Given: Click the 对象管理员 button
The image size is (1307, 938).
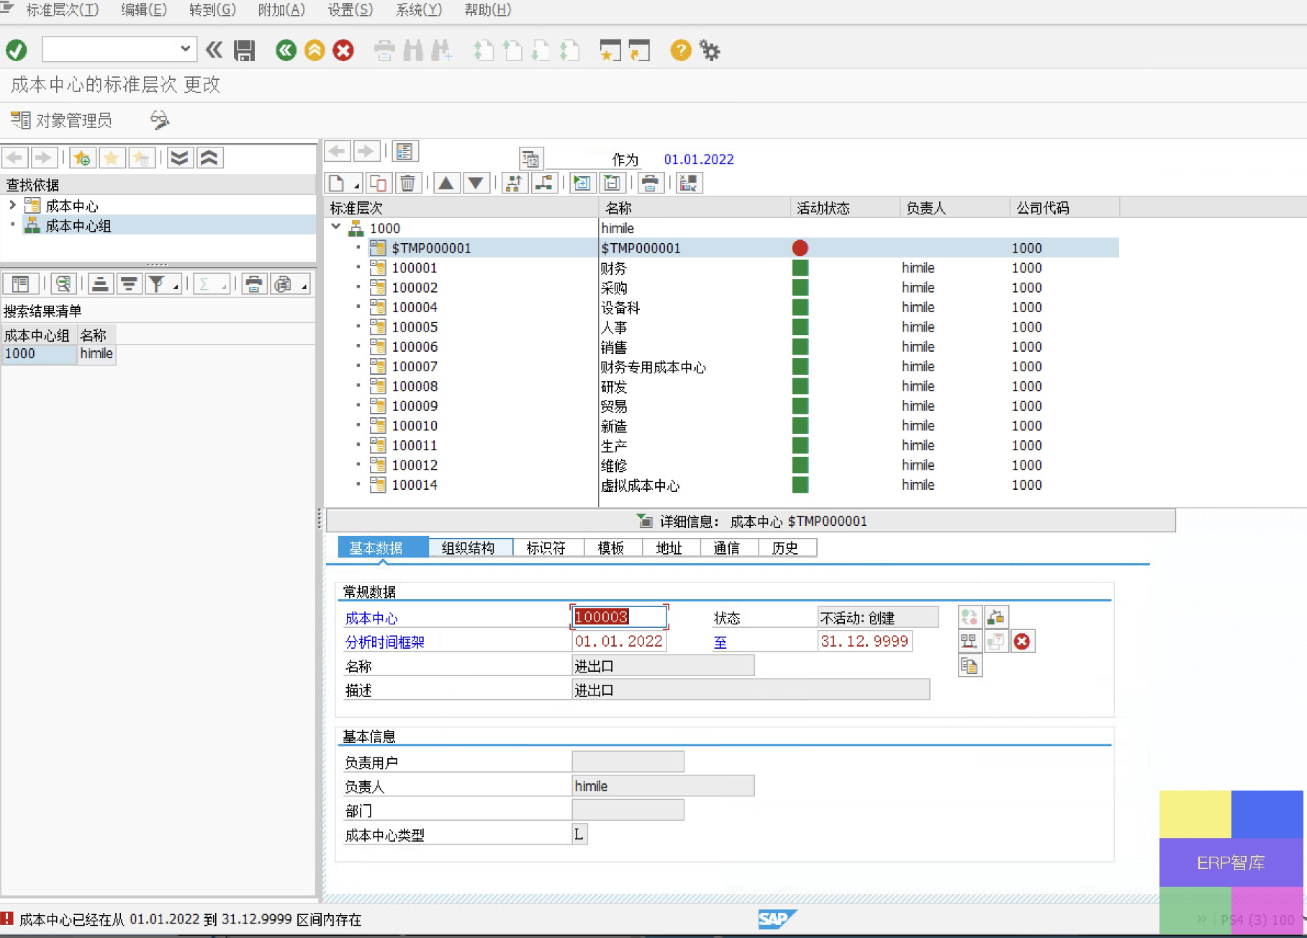Looking at the screenshot, I should pyautogui.click(x=62, y=120).
